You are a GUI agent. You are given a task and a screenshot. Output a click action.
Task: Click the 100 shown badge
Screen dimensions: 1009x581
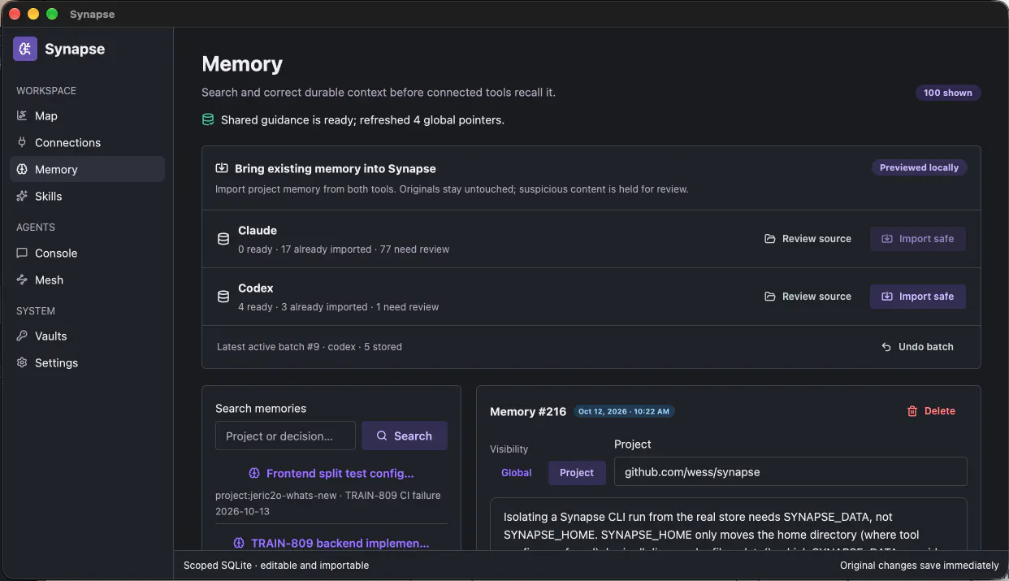point(948,93)
